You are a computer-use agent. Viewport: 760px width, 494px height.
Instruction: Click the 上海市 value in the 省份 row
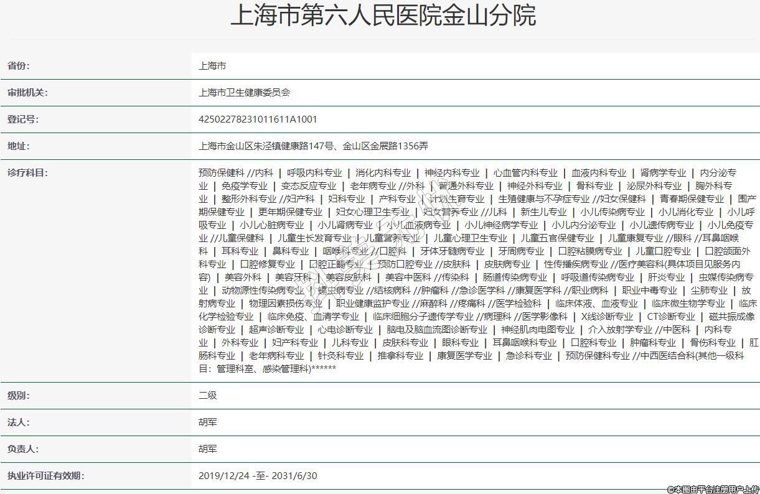pos(212,66)
